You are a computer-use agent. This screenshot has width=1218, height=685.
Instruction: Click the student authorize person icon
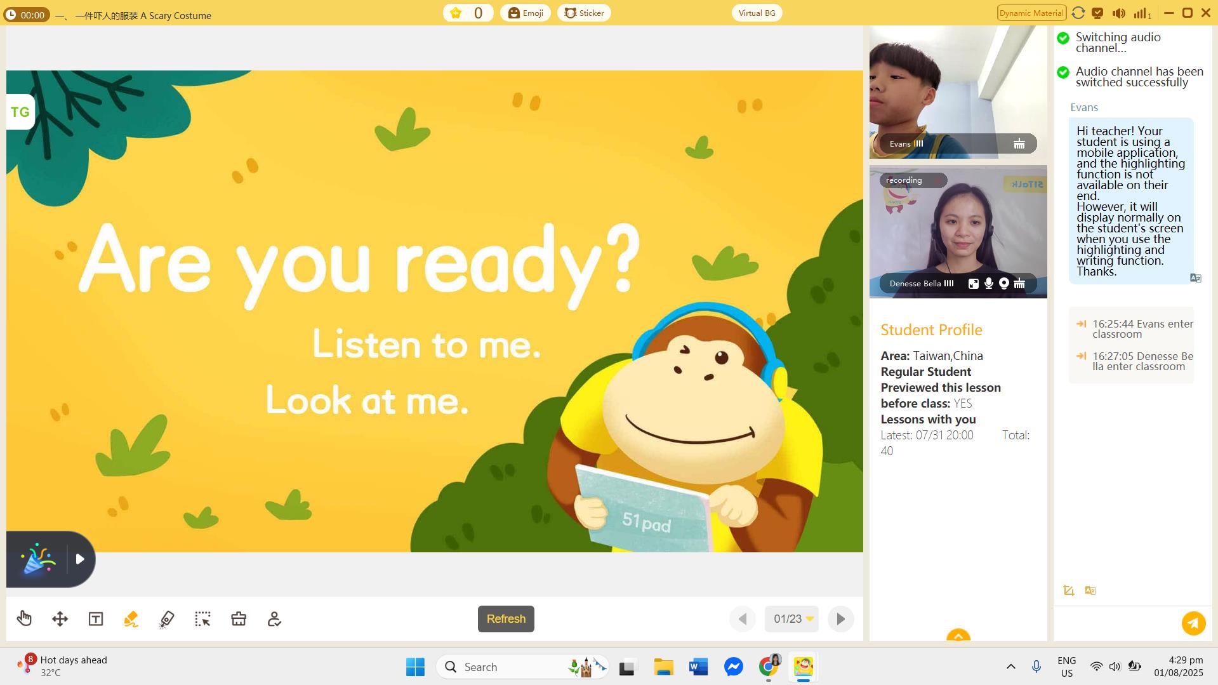coord(274,619)
